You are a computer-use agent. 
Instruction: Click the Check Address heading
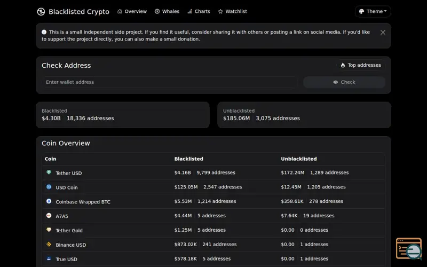click(66, 65)
